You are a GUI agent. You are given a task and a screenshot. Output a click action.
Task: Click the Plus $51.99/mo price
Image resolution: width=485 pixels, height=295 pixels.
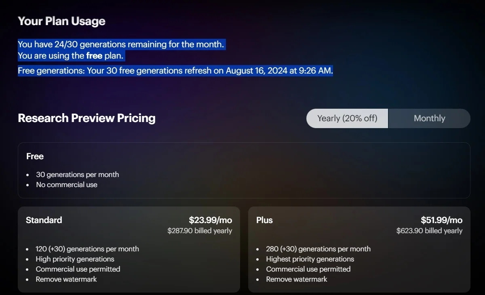(441, 220)
